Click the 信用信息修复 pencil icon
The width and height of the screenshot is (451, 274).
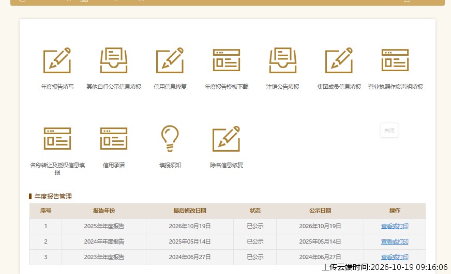pos(170,60)
